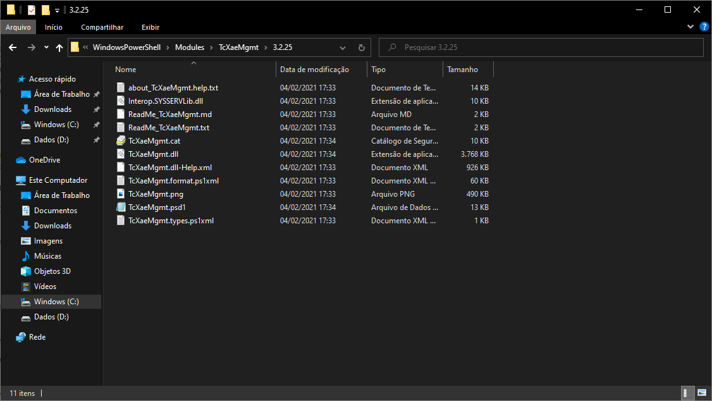Click the TcXaeMgmt.dll size 3.768 KB
The height and width of the screenshot is (401, 712).
(474, 154)
